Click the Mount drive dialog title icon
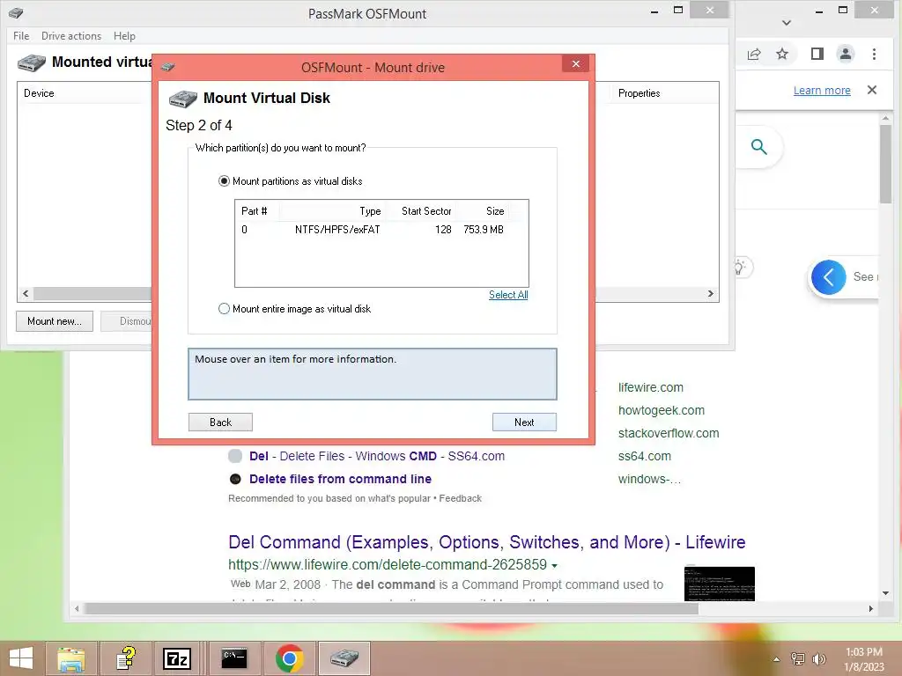 [x=168, y=67]
